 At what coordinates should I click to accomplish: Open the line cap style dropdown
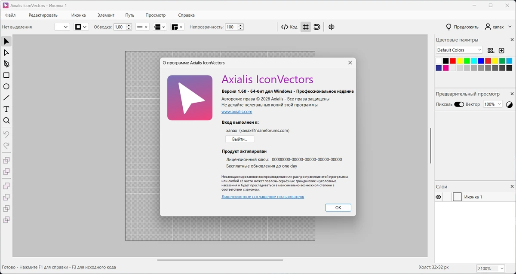pos(160,27)
